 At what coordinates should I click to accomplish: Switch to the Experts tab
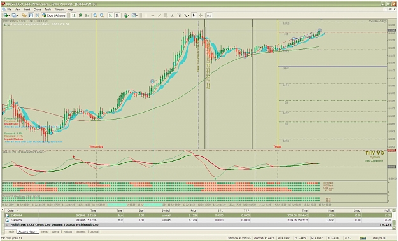tap(82, 232)
